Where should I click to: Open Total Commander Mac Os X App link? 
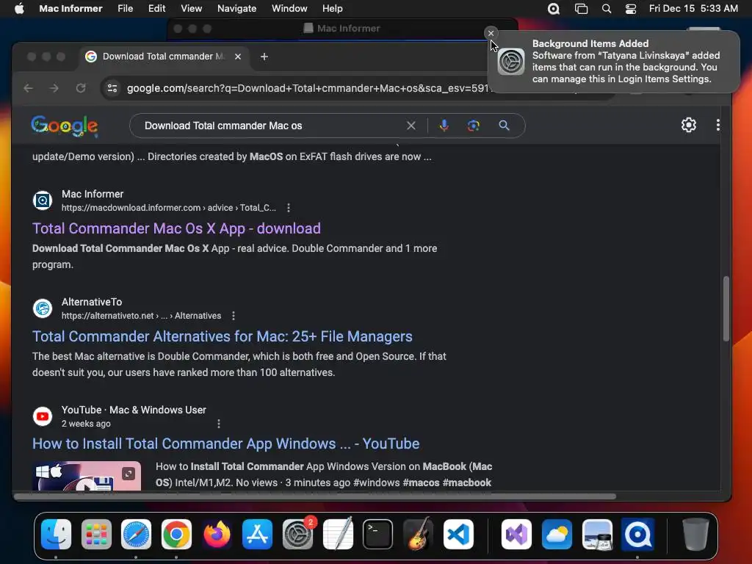click(176, 228)
